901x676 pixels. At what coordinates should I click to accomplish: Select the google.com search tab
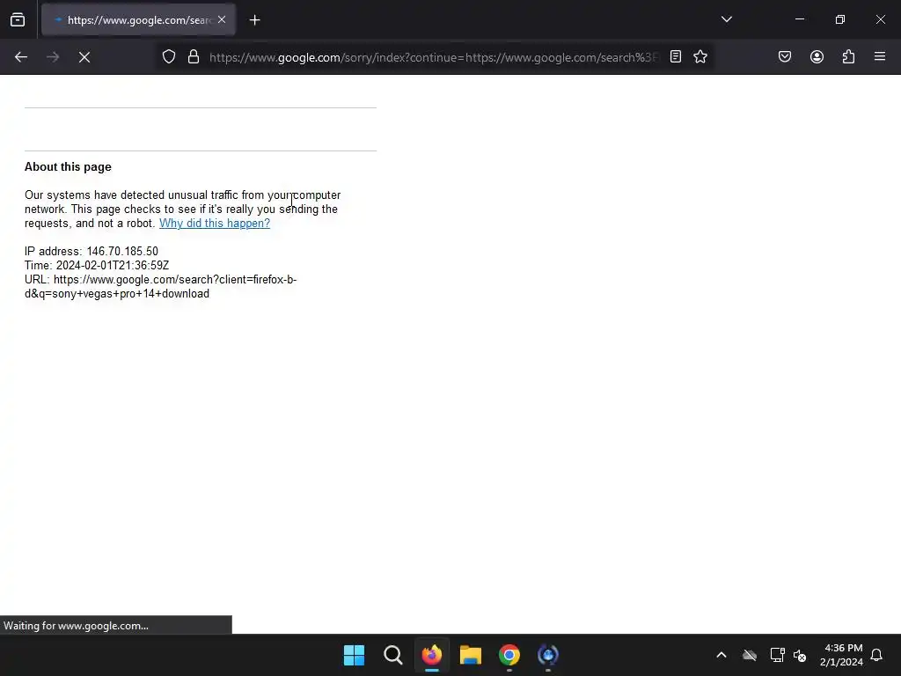click(x=138, y=19)
